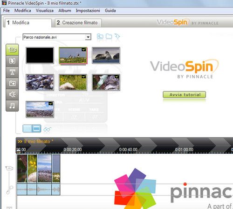This screenshot has width=233, height=209.
Task: Open the music album section
Action: 12,105
